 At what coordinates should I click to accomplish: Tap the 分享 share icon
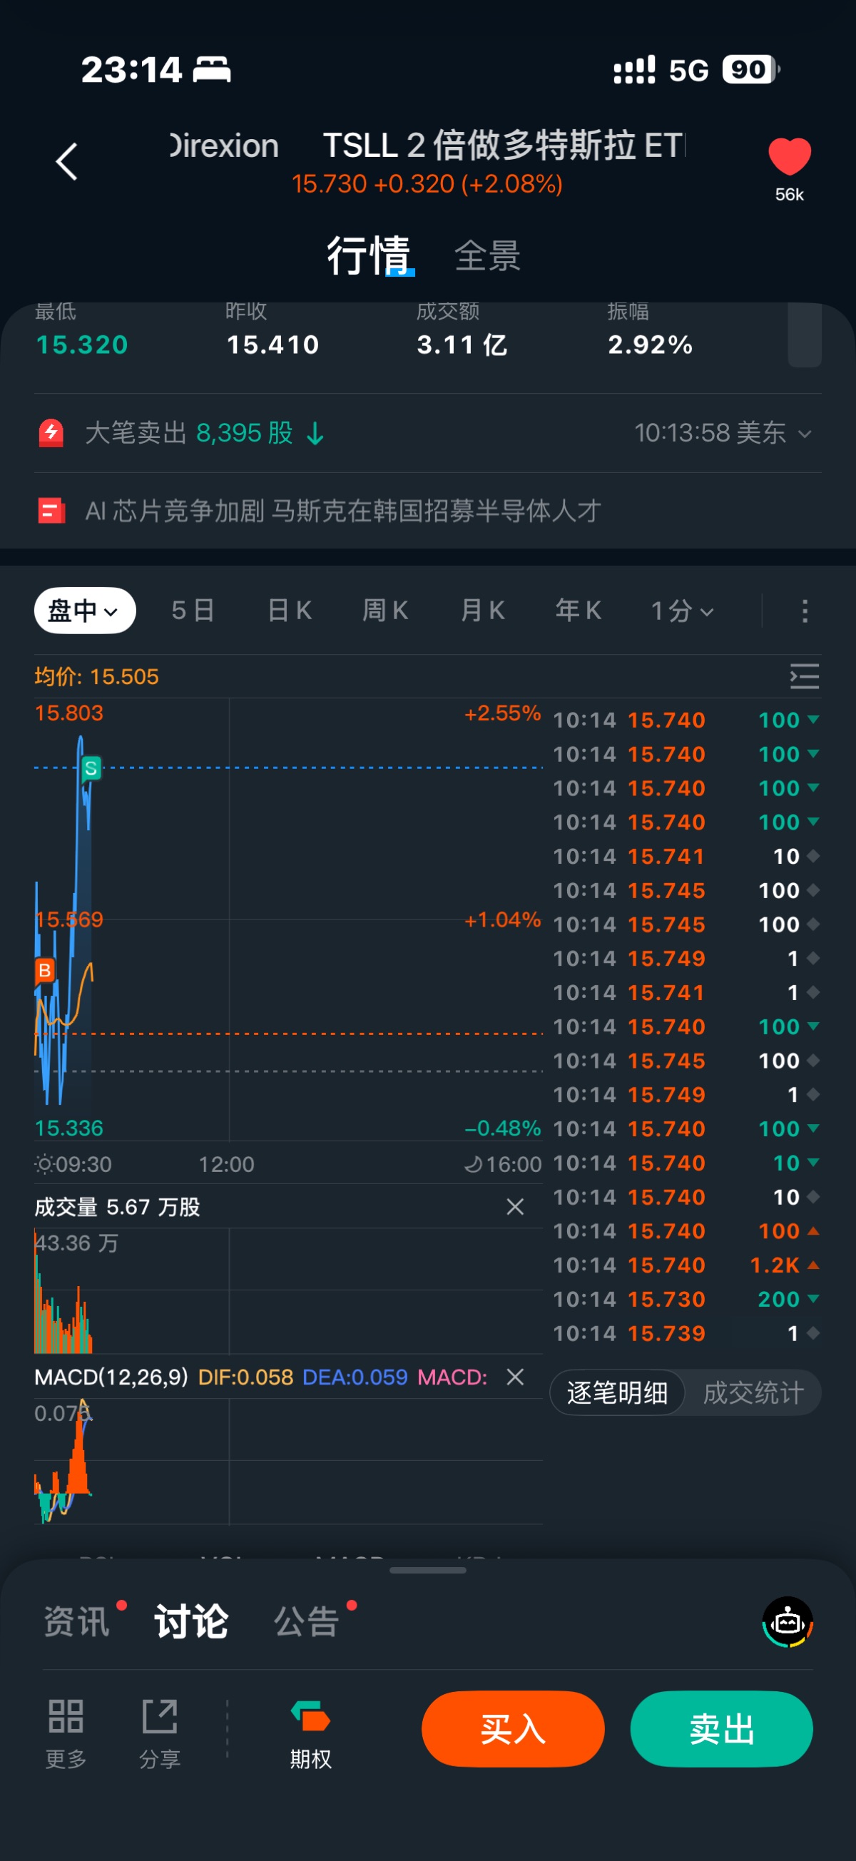pos(160,1716)
